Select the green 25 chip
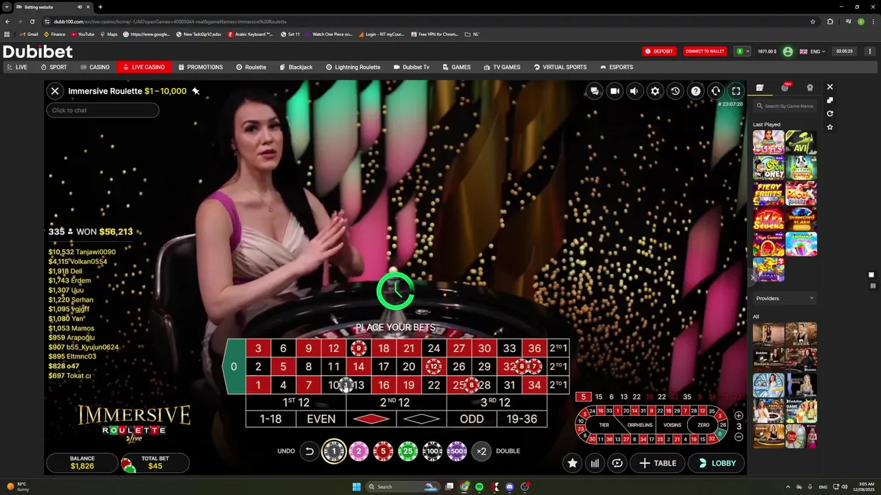Viewport: 881px width, 495px height. (407, 451)
